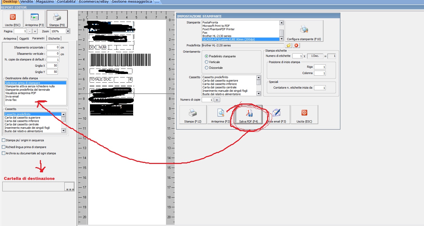The height and width of the screenshot is (226, 424).
Task: Select Selezione prima di stampare option
Action: coord(35,83)
